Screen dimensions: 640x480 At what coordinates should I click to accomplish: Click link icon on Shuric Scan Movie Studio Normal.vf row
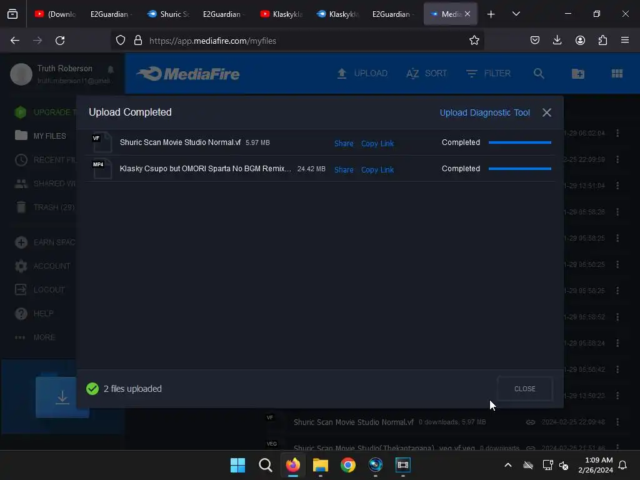[530, 422]
